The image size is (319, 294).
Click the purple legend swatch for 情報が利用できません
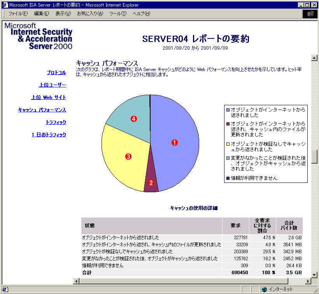point(228,178)
